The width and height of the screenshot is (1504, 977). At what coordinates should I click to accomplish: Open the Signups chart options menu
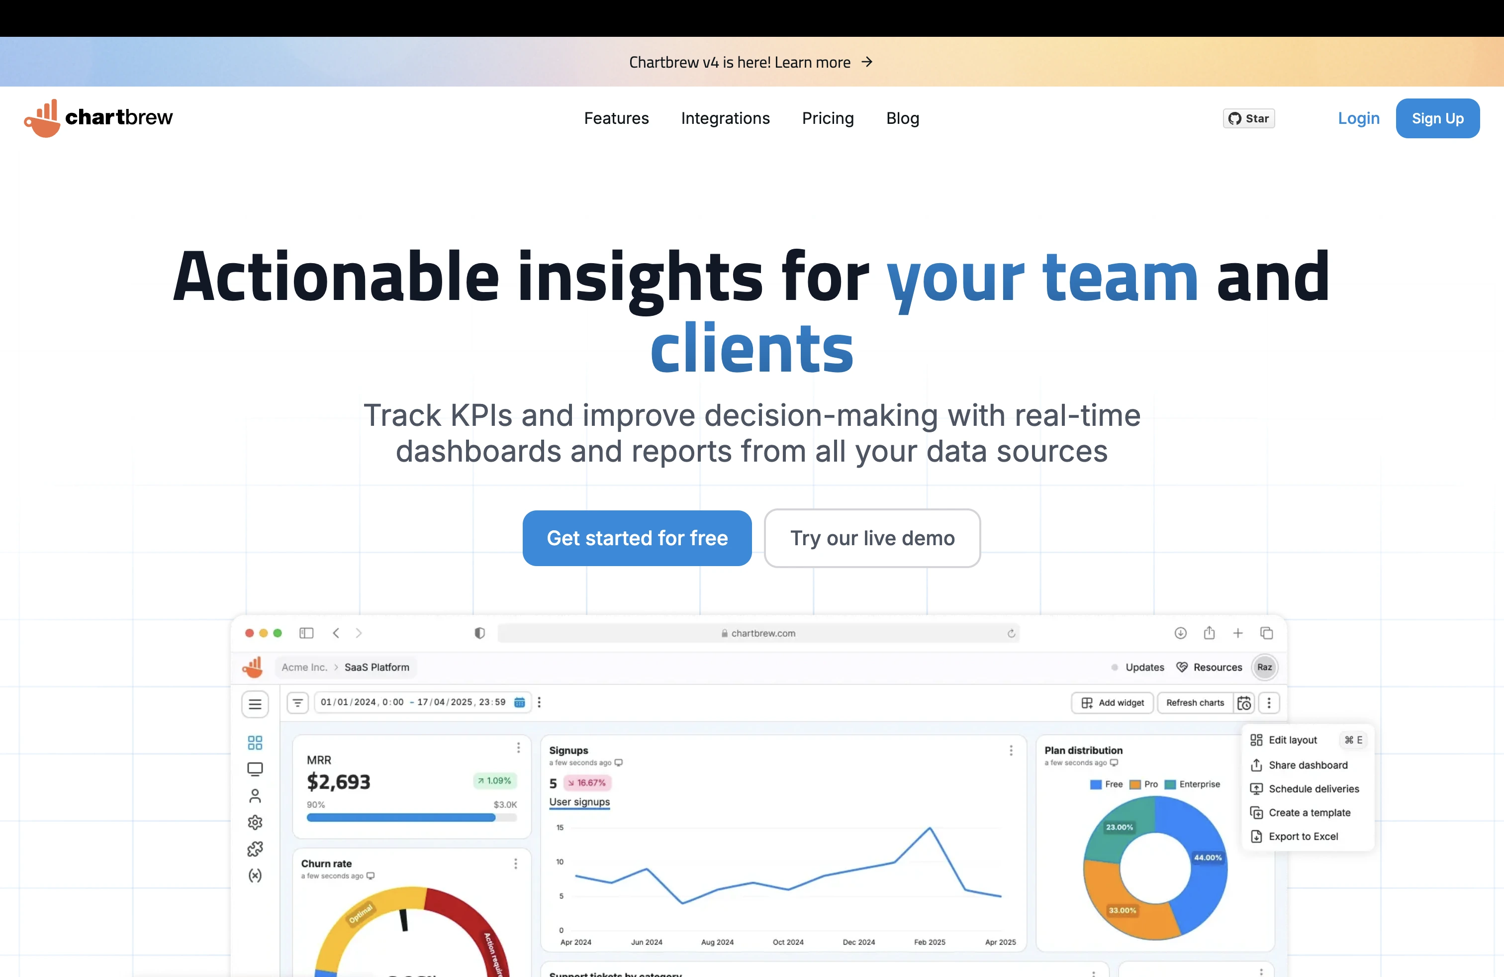1011,750
